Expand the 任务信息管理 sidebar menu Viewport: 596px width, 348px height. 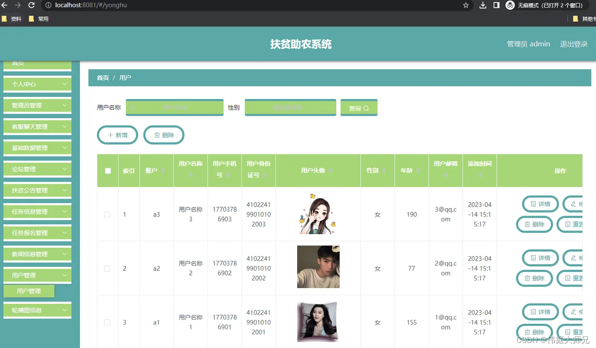click(x=37, y=211)
